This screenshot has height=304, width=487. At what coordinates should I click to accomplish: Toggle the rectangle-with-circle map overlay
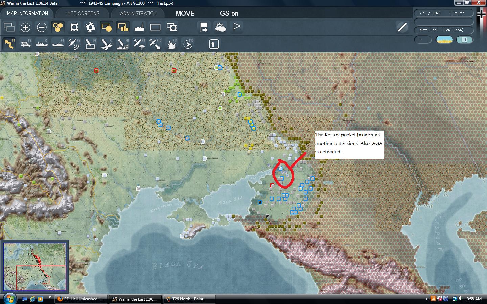[x=107, y=27]
